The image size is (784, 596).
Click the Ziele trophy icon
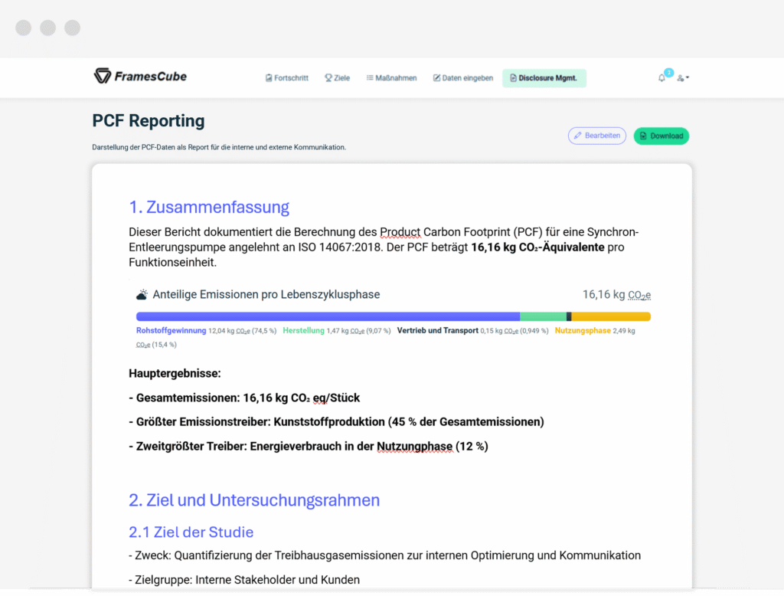(x=328, y=78)
